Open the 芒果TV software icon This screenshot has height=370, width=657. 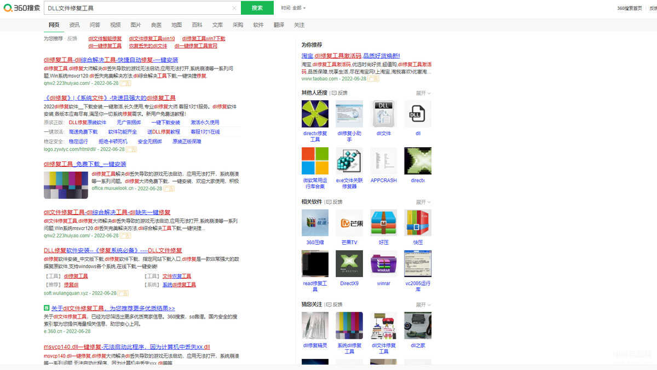click(x=349, y=223)
